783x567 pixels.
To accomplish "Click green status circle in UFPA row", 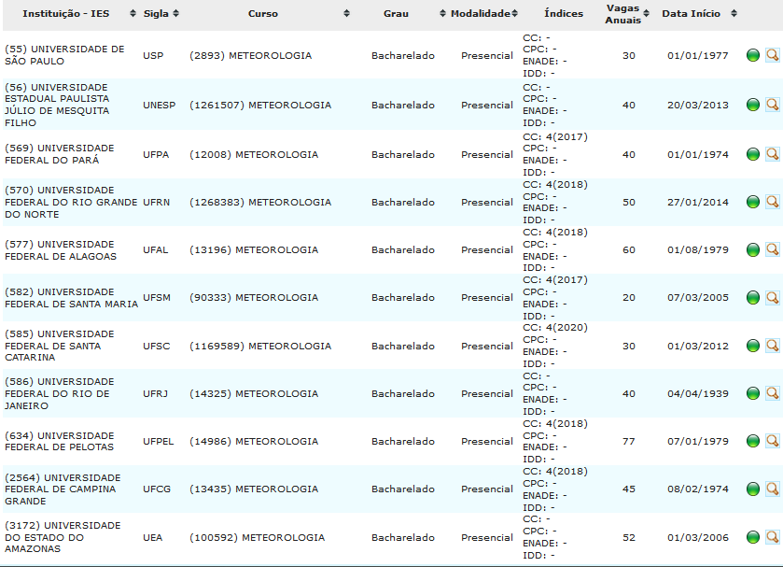I will [x=753, y=154].
